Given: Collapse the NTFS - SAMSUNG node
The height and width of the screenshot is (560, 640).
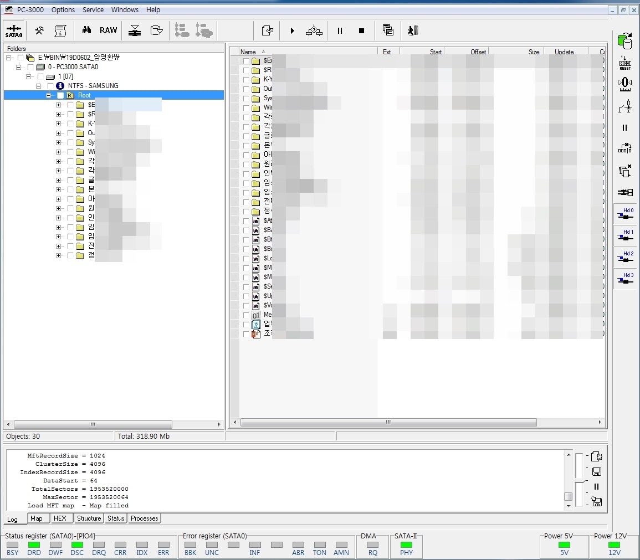Looking at the screenshot, I should pyautogui.click(x=39, y=86).
